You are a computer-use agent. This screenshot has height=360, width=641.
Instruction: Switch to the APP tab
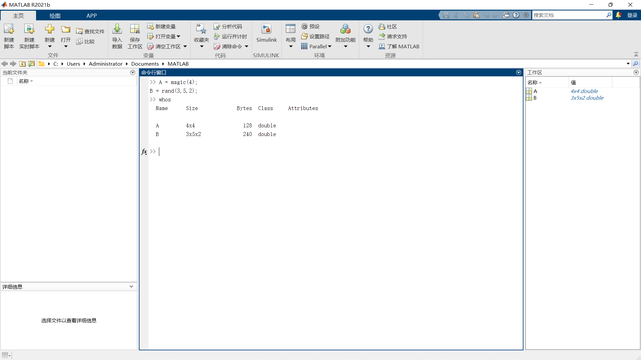(x=91, y=16)
